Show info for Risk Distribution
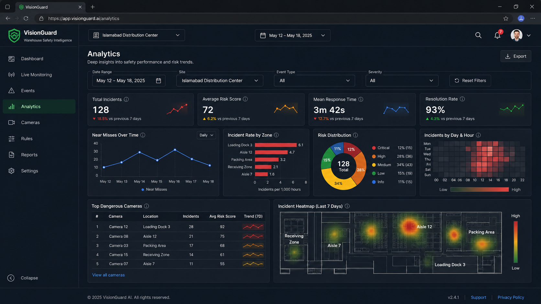 [355, 135]
